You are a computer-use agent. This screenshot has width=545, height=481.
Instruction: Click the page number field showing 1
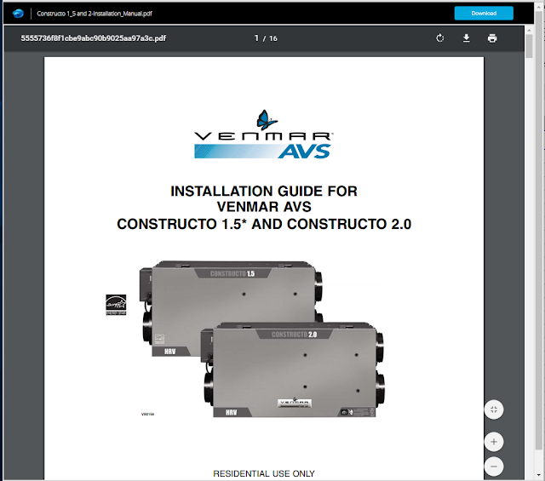point(256,37)
